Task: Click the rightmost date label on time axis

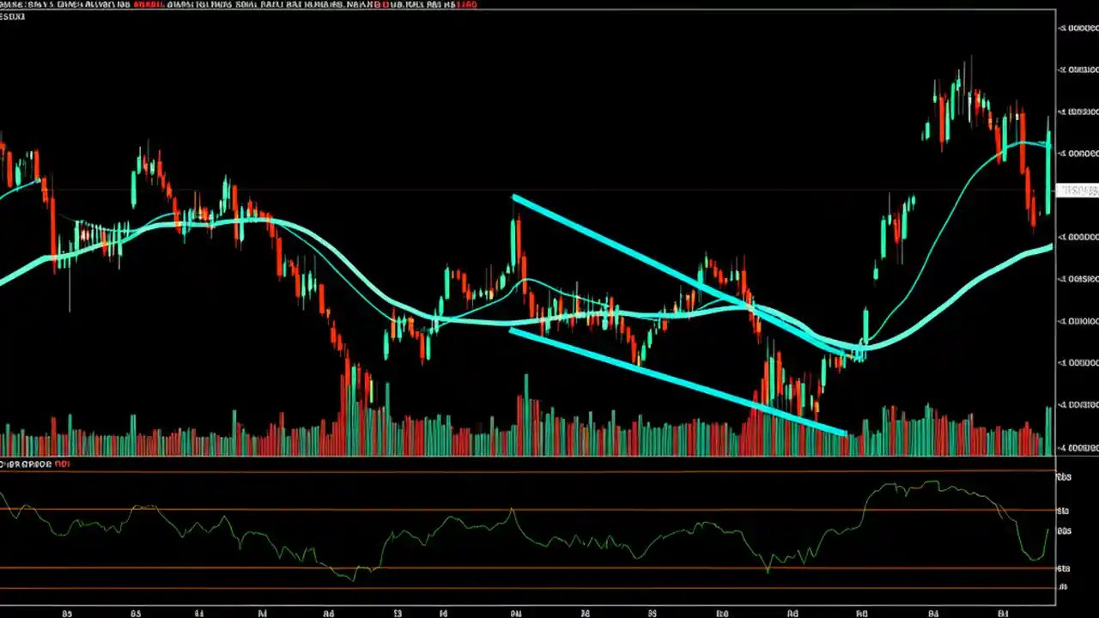Action: (x=1001, y=613)
